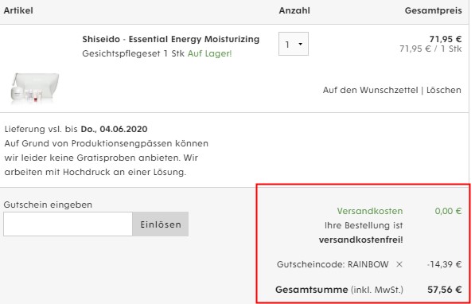Select the voucher discount -14,39 €
Viewport: 475px width, 304px height.
[x=444, y=264]
